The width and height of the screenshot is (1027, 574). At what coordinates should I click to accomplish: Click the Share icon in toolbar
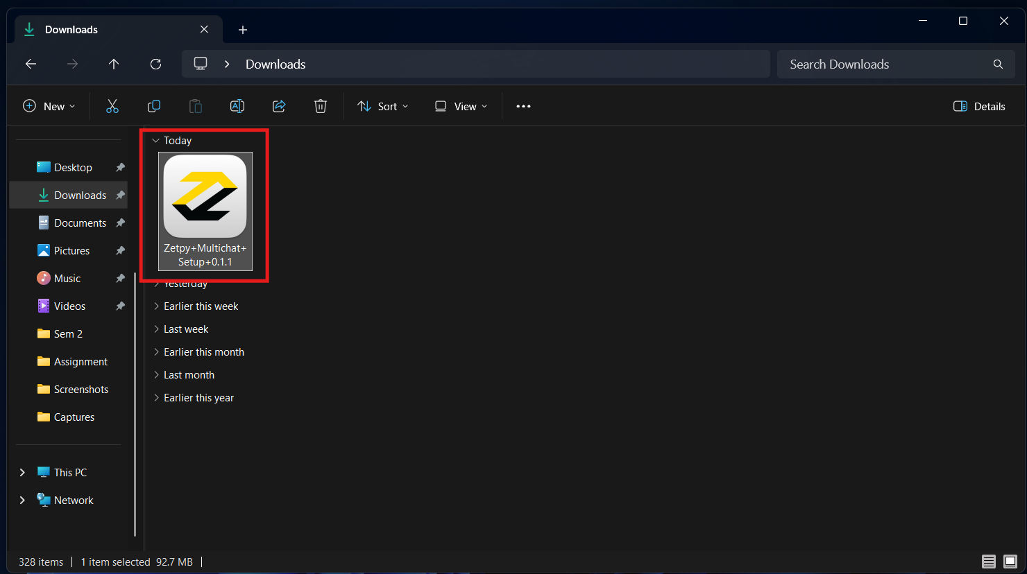pyautogui.click(x=279, y=106)
